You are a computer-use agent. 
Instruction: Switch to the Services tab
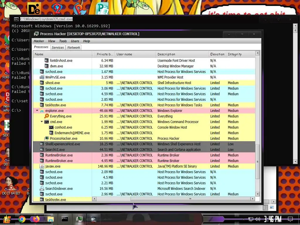pos(58,47)
